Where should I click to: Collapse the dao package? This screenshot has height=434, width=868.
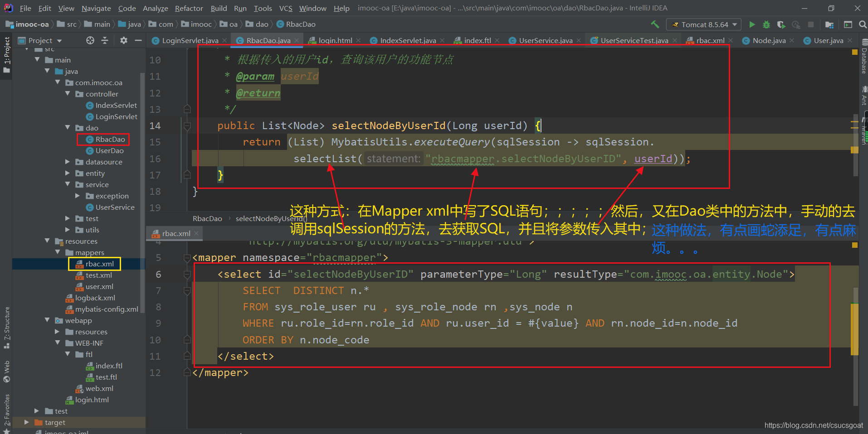point(68,128)
